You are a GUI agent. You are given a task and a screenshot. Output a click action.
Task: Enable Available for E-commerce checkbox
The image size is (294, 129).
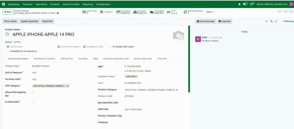8,51
